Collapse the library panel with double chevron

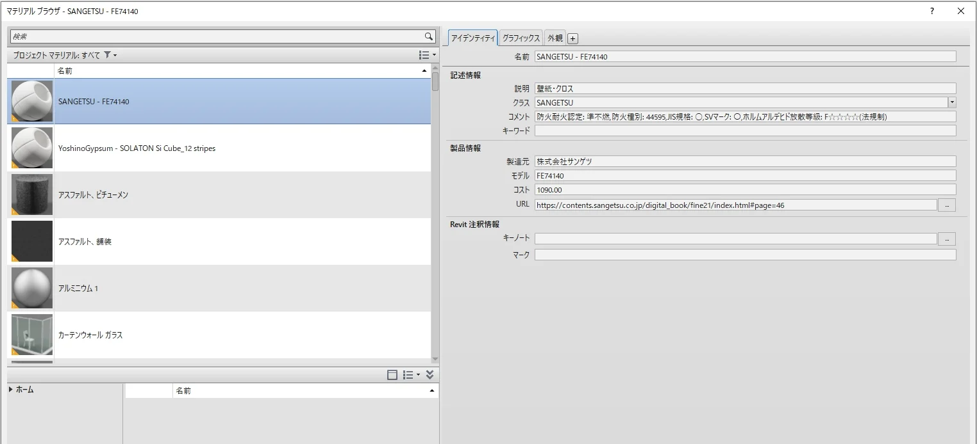tap(430, 375)
